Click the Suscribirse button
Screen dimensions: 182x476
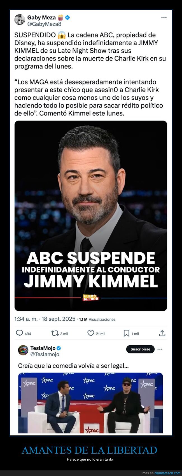(140, 349)
